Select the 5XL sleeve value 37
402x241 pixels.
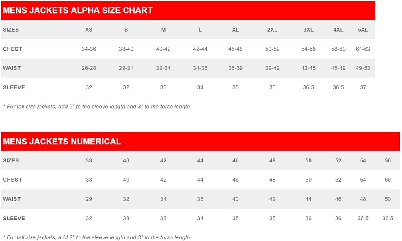click(x=363, y=87)
